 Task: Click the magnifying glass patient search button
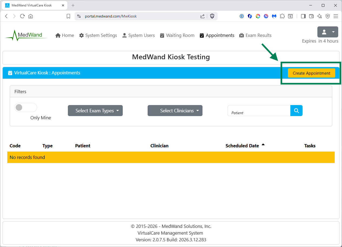point(296,111)
